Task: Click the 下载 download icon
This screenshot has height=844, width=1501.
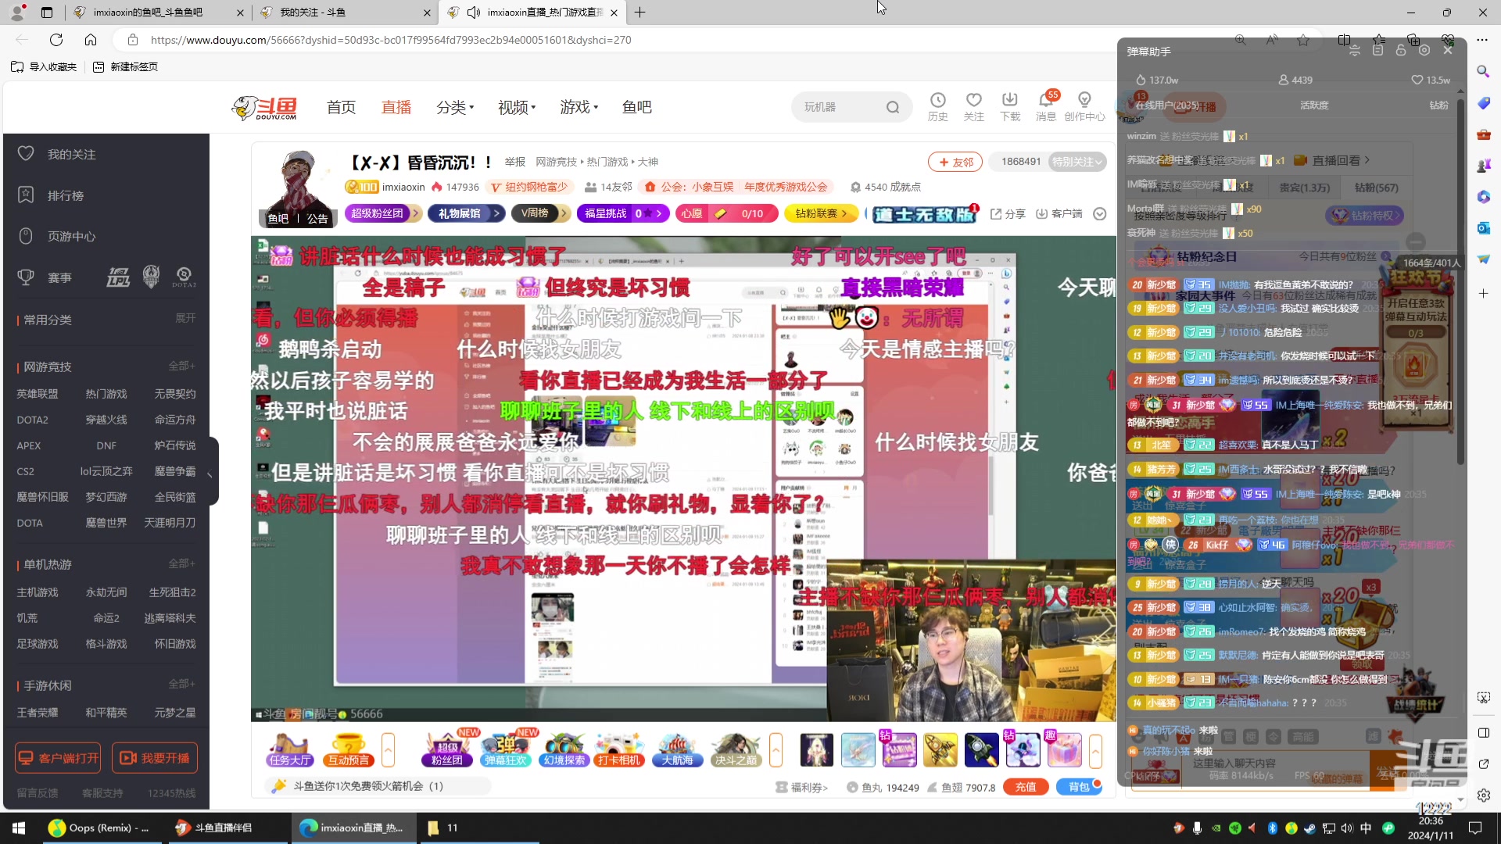Action: point(1009,107)
